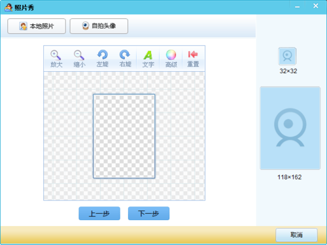Rotate photo right with 右旋

click(125, 59)
